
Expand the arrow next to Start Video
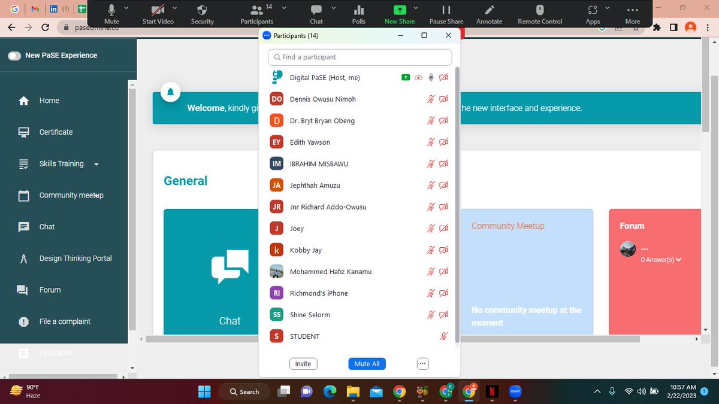point(174,8)
